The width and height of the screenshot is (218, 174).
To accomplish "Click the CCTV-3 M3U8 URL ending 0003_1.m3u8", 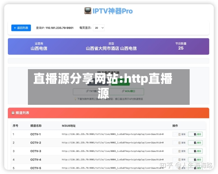I will click(112, 151).
